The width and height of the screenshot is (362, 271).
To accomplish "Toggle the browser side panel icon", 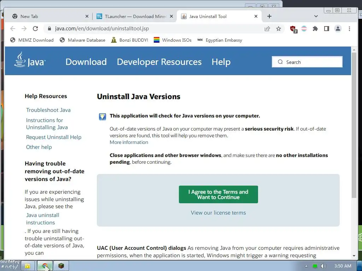I will pos(326,29).
